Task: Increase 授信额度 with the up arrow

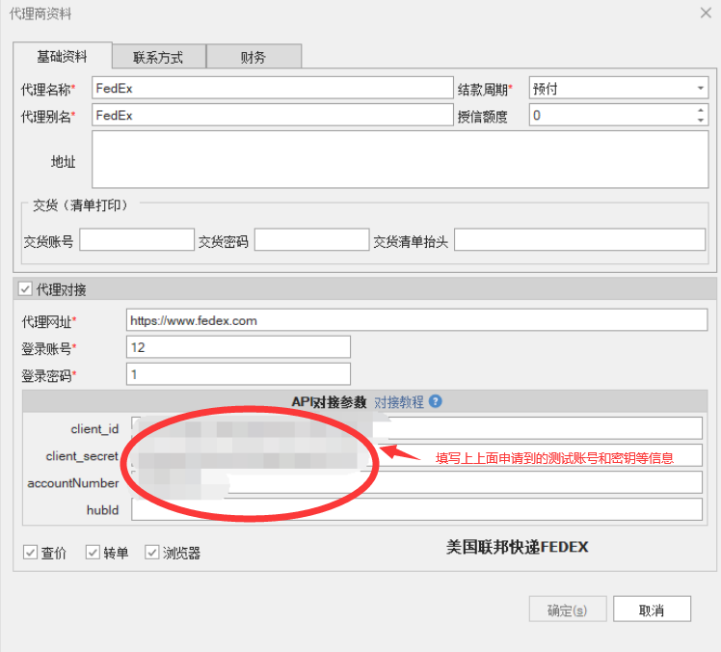Action: click(700, 110)
